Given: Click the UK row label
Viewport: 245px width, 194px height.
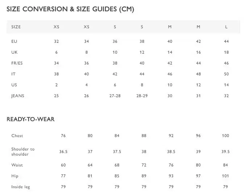Looking at the screenshot, I should (14, 53).
